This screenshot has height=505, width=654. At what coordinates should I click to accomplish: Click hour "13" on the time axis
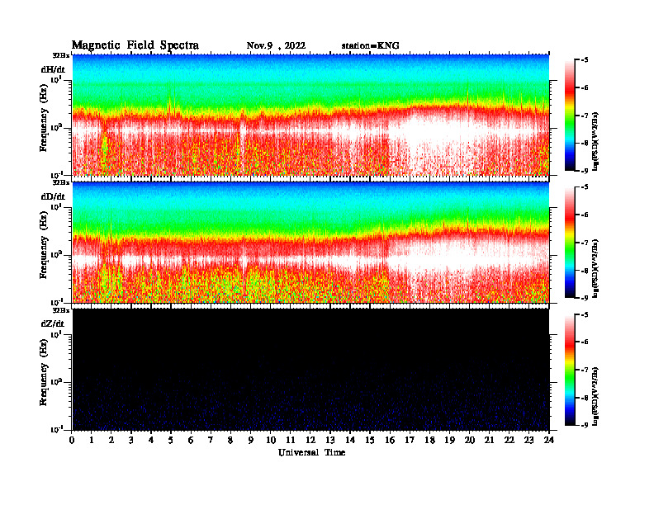(x=330, y=441)
